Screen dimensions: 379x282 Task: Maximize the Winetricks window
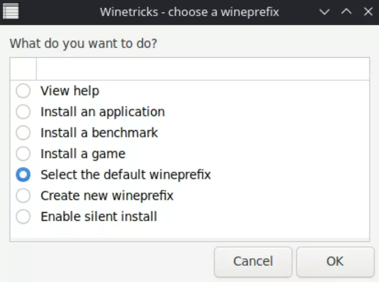coord(347,12)
